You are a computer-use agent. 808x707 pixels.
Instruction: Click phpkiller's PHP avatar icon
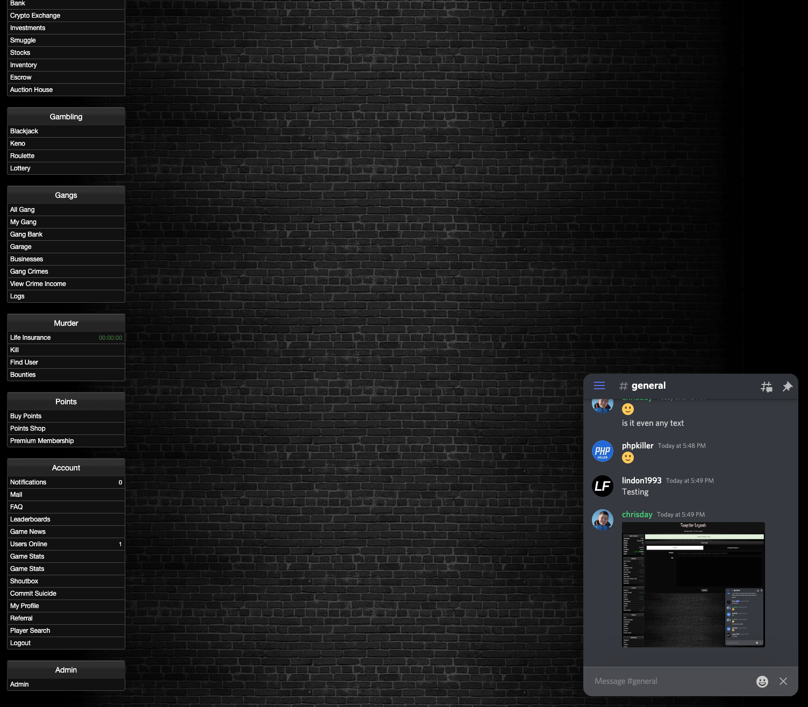tap(603, 451)
